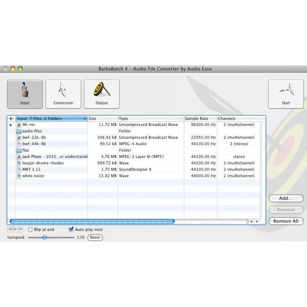Screen dimensions: 307x307
Task: Click the Add... button
Action: [286, 198]
